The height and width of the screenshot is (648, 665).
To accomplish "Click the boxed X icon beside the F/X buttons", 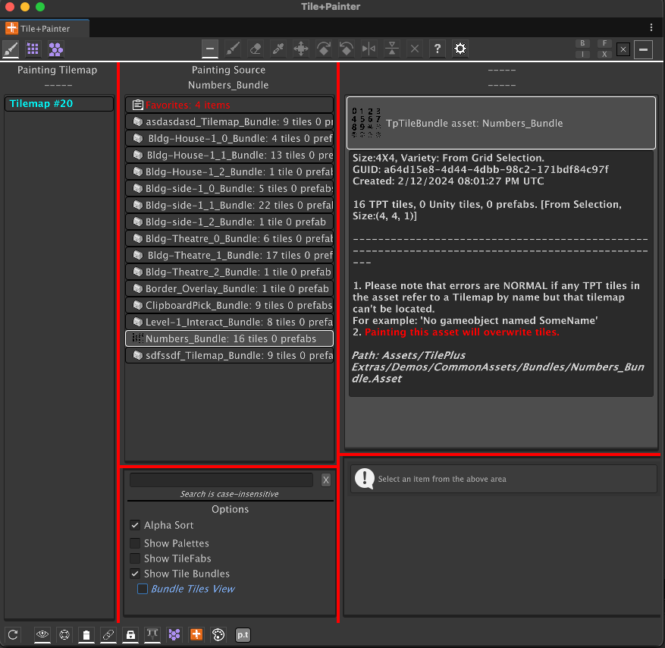I will click(x=623, y=49).
